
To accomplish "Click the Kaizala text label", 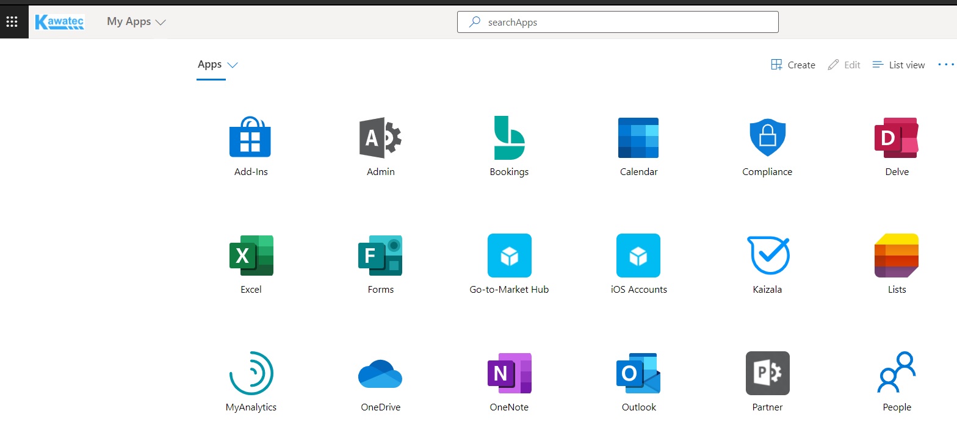I will coord(767,290).
